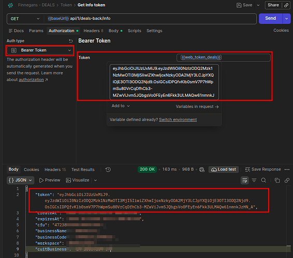Click the response link icon
This screenshot has width=293, height=258.
(x=287, y=180)
